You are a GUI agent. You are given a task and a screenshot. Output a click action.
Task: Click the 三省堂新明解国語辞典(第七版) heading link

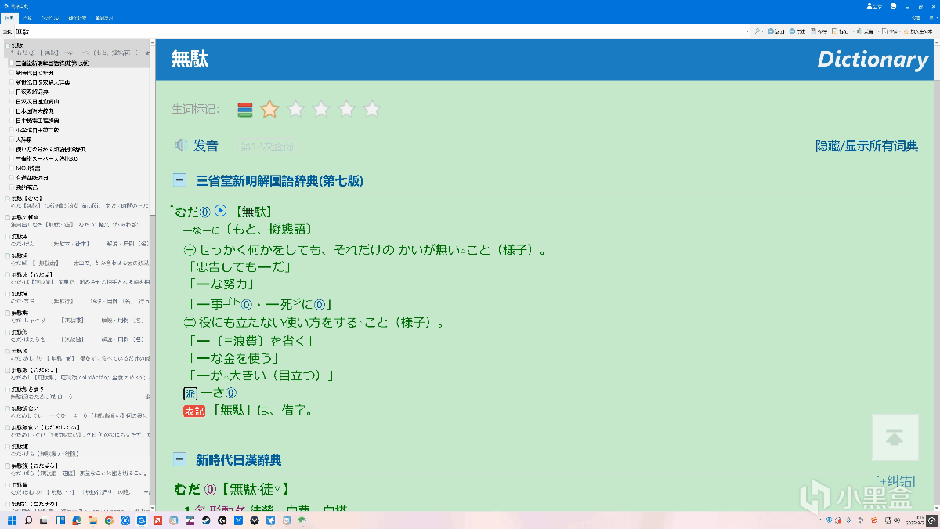[280, 181]
